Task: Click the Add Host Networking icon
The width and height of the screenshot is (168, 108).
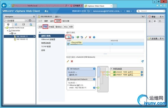Action: pos(68,37)
